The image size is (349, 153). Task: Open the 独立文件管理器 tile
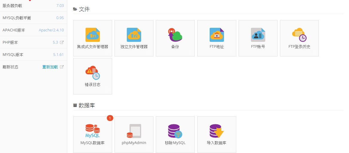134,38
